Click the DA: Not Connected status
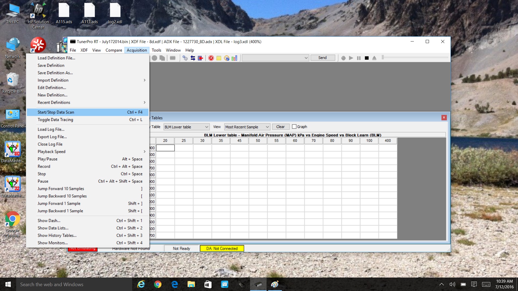 pyautogui.click(x=222, y=248)
